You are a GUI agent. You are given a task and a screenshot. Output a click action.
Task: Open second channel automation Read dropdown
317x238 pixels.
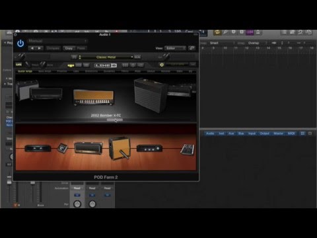tap(92, 188)
